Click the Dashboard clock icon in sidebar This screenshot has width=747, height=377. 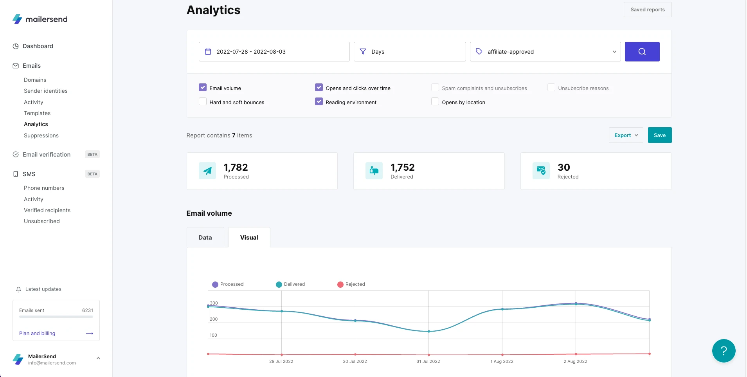pos(16,46)
